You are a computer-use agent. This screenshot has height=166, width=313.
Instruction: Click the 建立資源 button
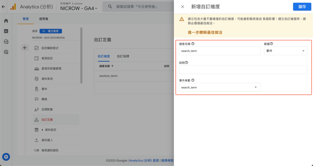[51, 31]
